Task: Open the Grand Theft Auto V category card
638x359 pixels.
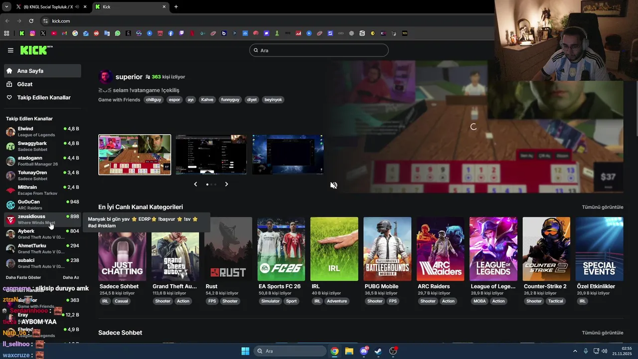Action: 175,249
